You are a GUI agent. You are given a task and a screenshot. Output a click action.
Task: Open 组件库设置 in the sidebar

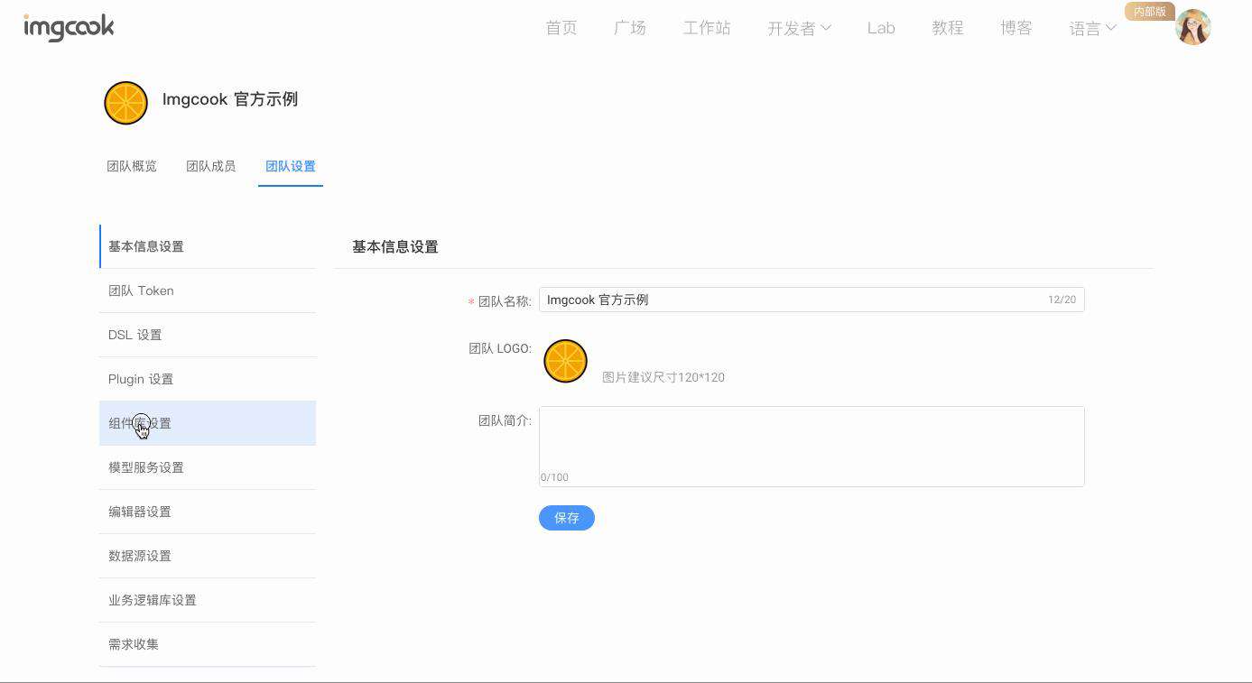pos(208,423)
